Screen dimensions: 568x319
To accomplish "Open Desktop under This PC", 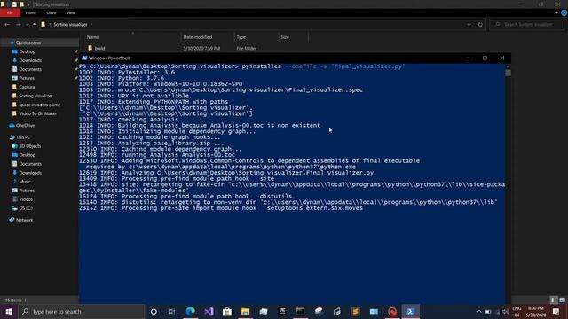I will 28,155.
